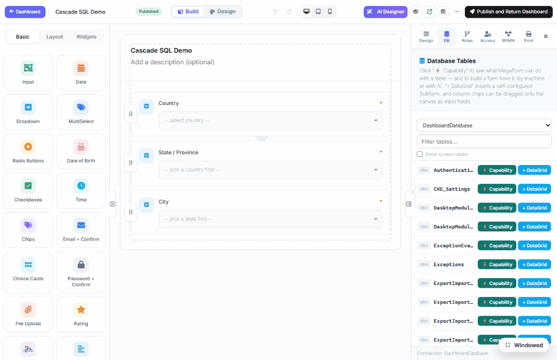The image size is (557, 360).
Task: Switch to mobile preview mode
Action: click(330, 12)
